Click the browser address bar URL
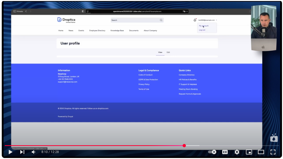 pos(137,11)
